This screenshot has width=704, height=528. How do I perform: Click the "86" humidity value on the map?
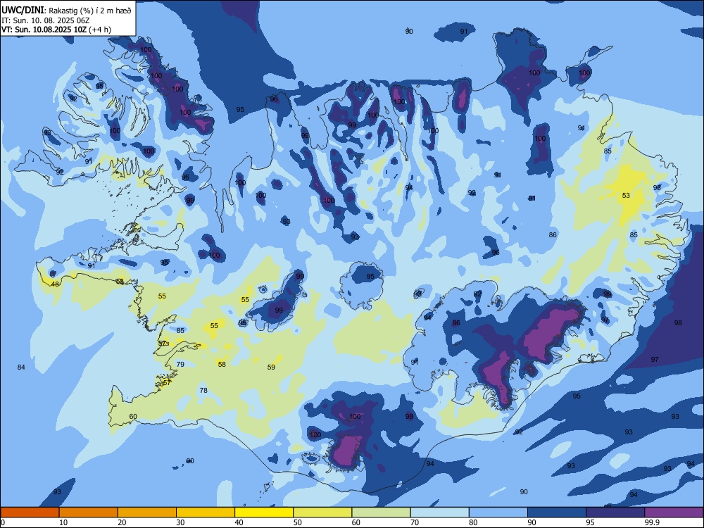click(553, 235)
